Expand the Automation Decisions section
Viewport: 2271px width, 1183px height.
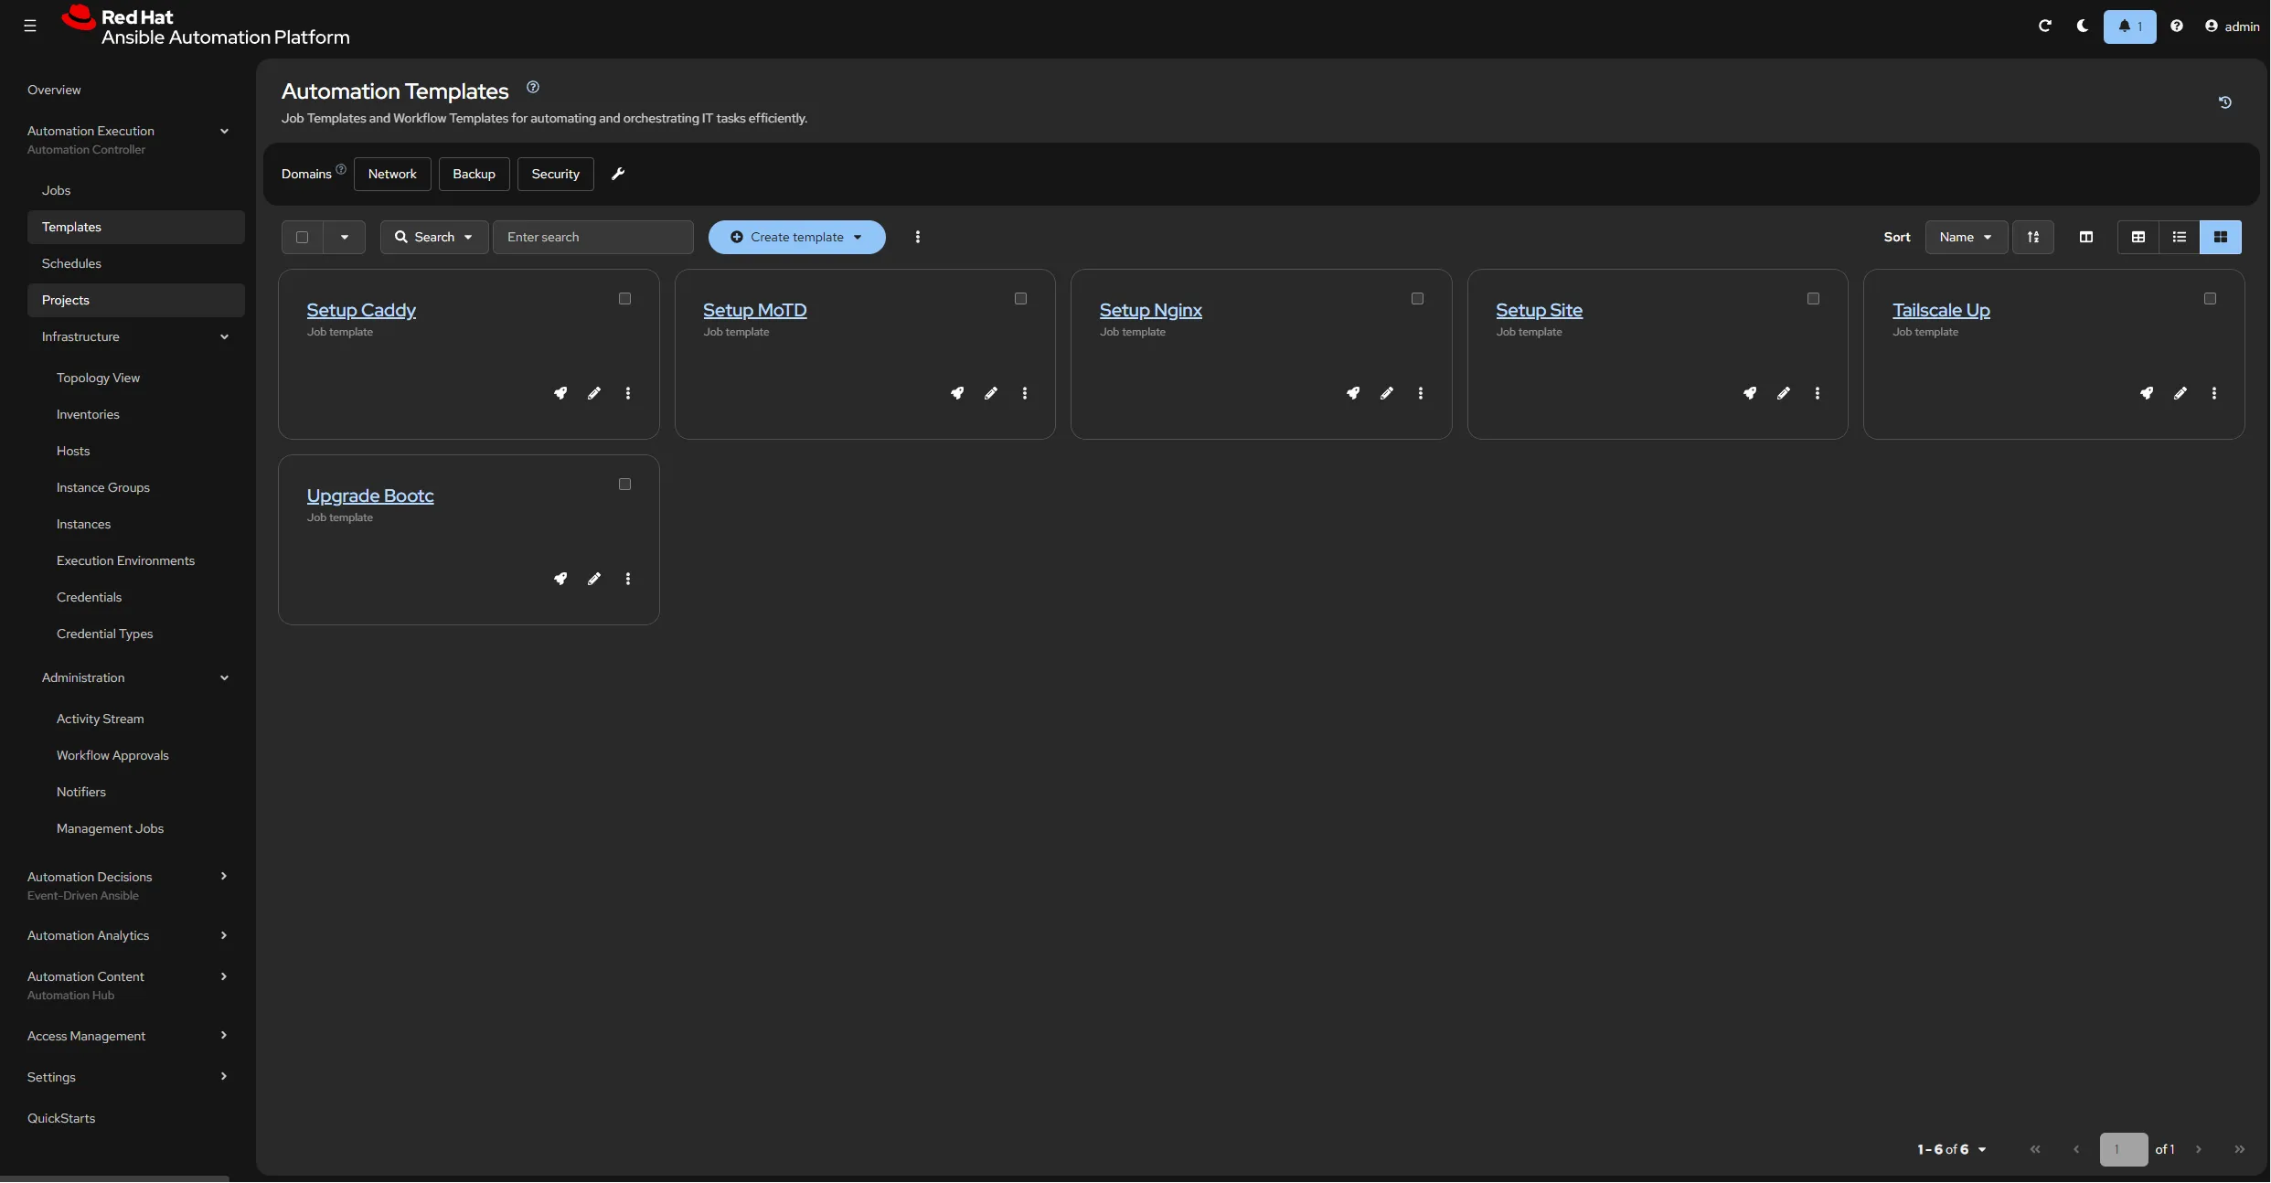pos(224,876)
